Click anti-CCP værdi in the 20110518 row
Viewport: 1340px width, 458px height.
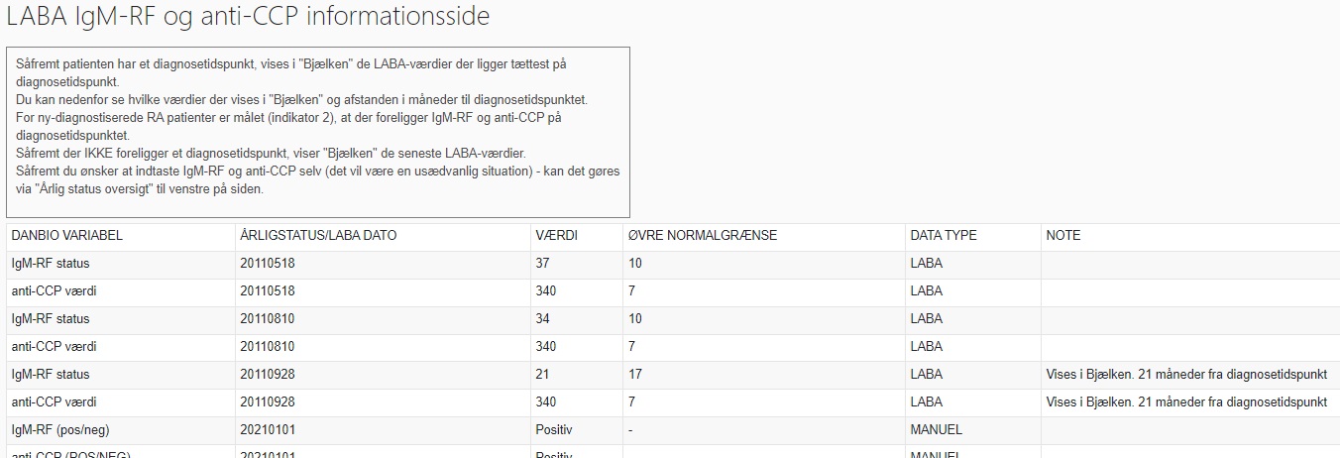pyautogui.click(x=54, y=291)
